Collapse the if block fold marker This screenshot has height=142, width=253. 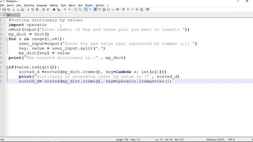point(7,67)
